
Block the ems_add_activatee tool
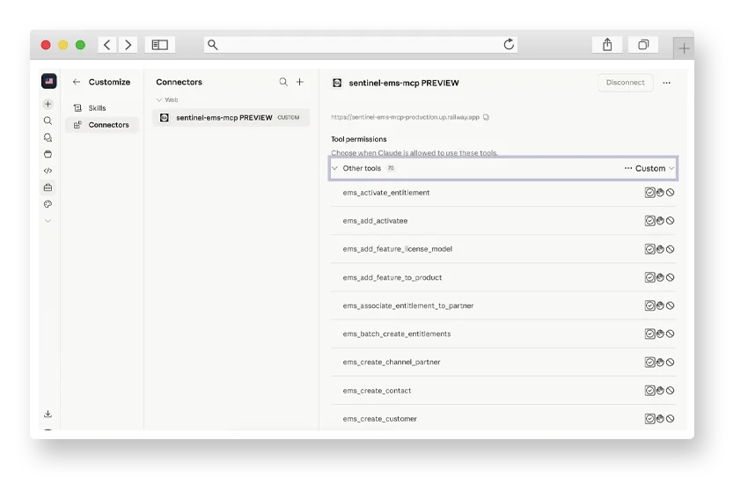click(x=671, y=221)
